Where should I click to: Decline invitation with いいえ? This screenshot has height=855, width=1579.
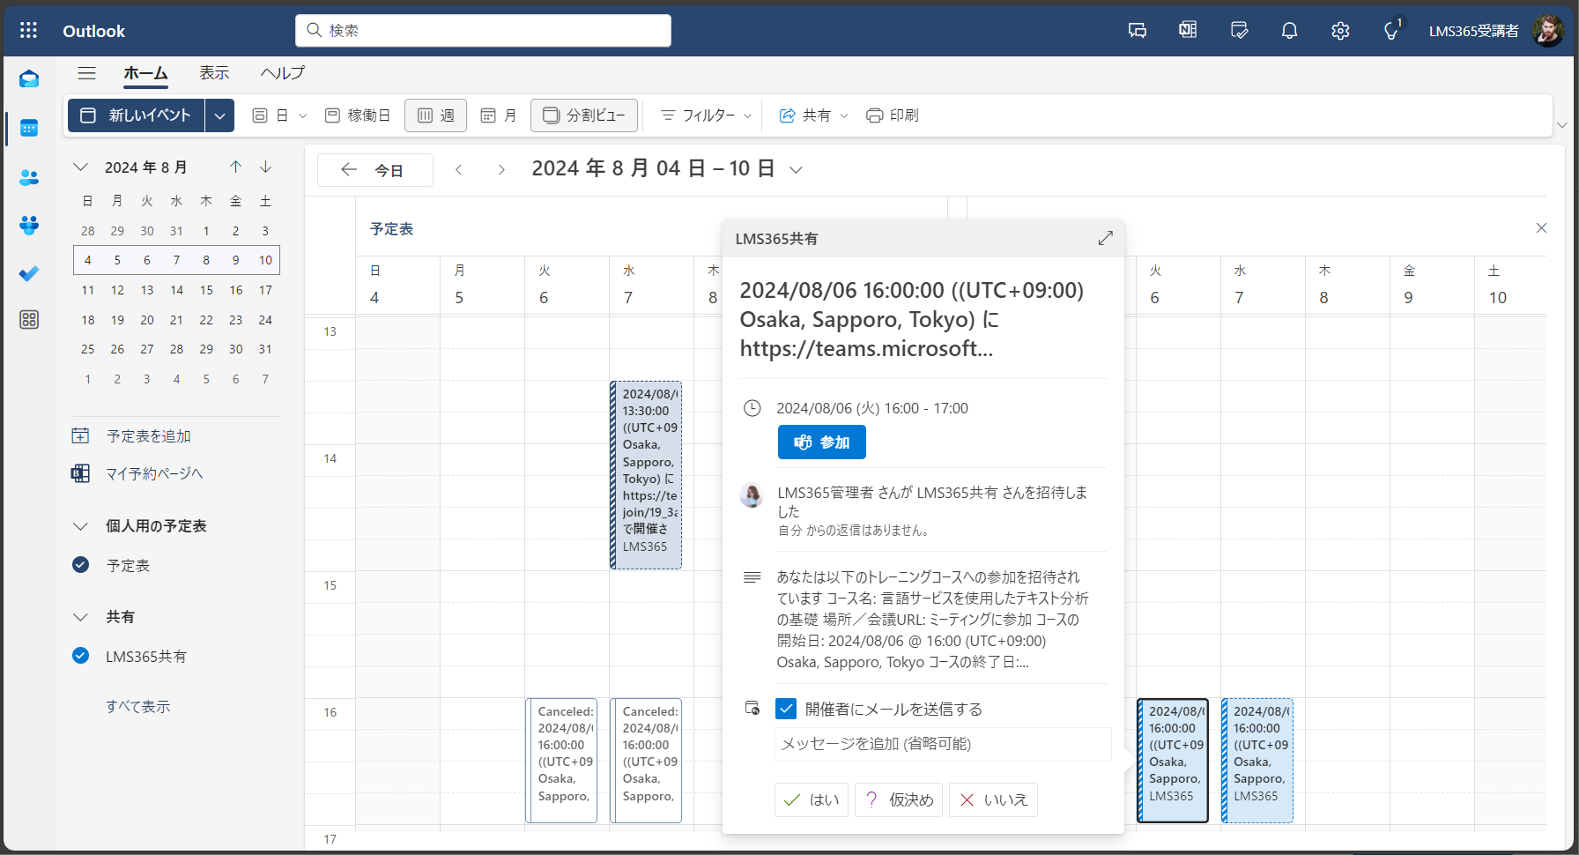pyautogui.click(x=993, y=799)
